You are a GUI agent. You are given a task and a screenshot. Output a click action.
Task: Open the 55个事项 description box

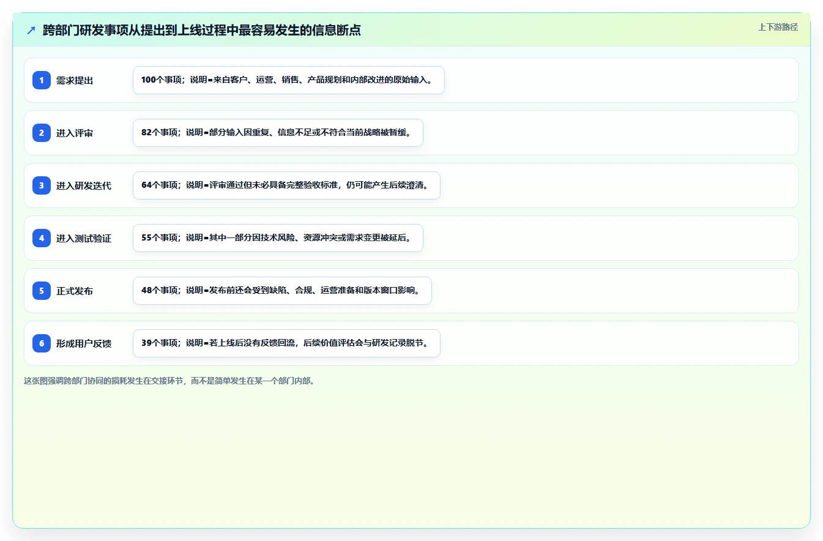point(278,238)
